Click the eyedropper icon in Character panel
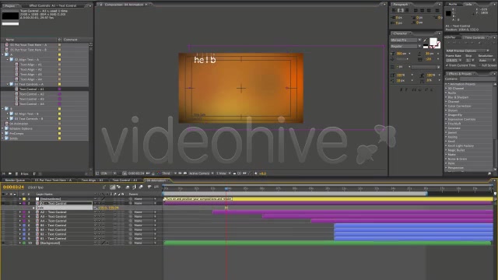 426,40
